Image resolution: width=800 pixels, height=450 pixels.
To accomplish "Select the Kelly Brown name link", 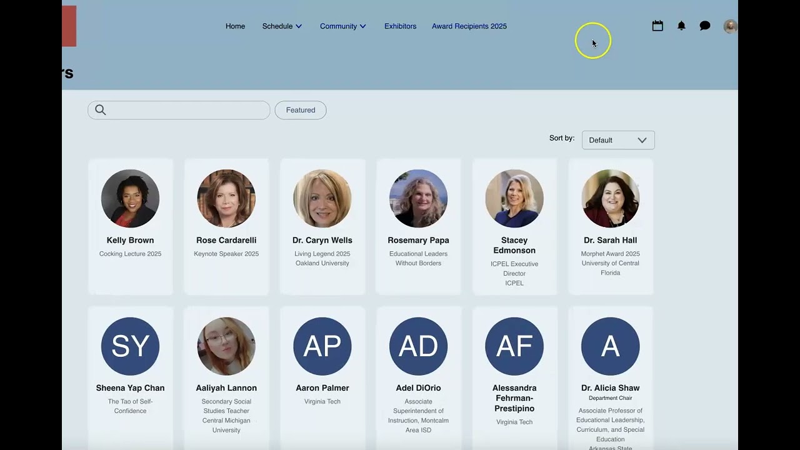I will (x=130, y=240).
